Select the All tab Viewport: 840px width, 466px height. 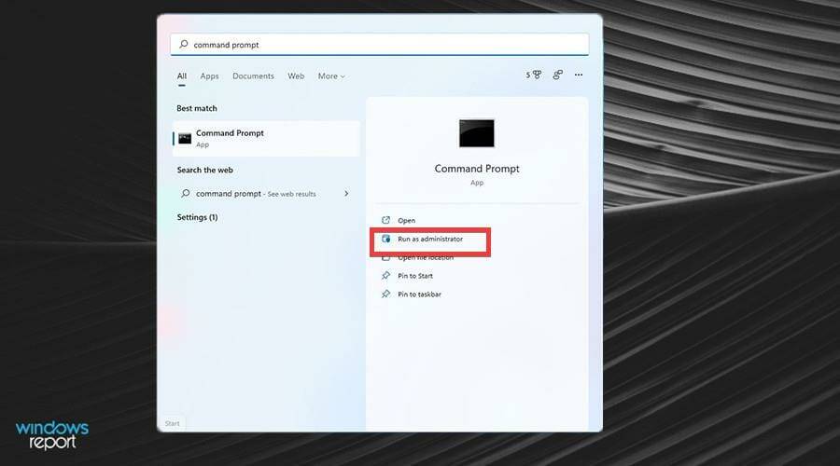[x=182, y=76]
